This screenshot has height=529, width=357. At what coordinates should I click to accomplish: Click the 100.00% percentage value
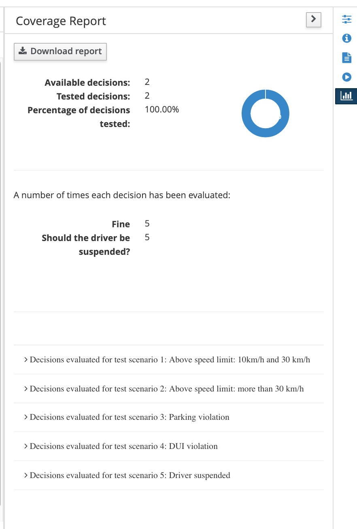coord(161,110)
